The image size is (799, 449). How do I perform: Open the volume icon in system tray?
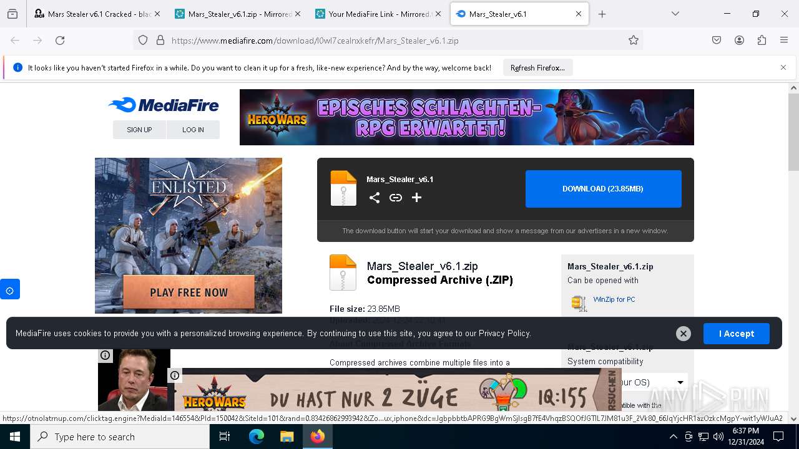coord(718,437)
